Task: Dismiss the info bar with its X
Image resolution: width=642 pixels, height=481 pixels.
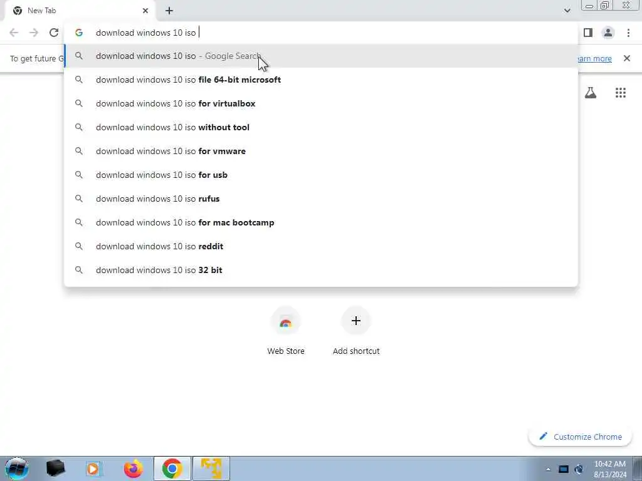Action: (x=627, y=58)
